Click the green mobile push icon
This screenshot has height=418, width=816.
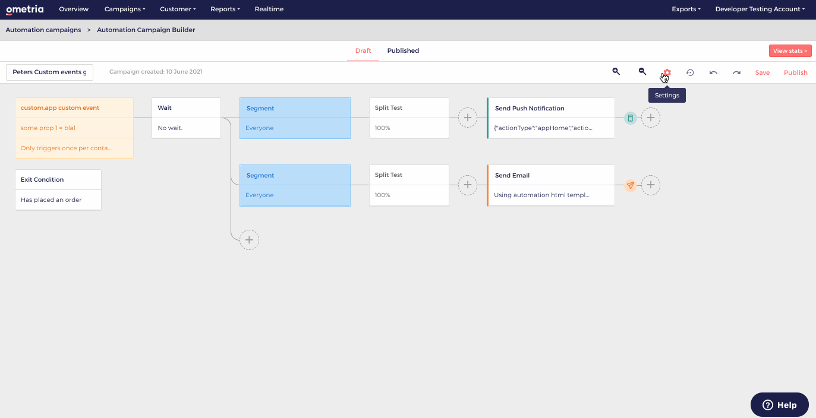click(x=631, y=118)
